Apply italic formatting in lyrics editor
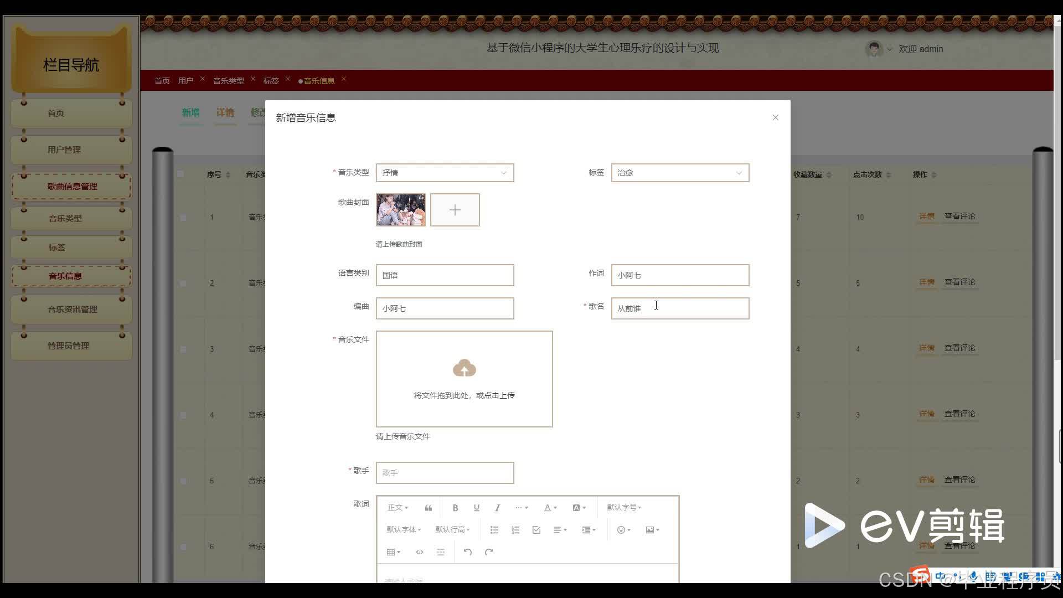This screenshot has height=598, width=1063. 497,508
